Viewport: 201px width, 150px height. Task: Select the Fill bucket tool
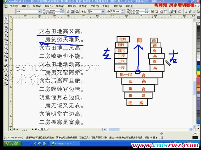(6, 79)
